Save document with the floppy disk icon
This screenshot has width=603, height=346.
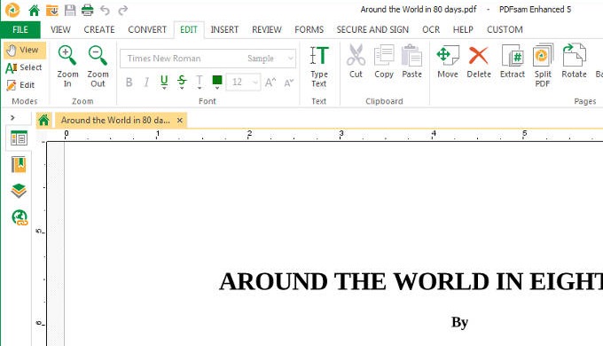70,11
